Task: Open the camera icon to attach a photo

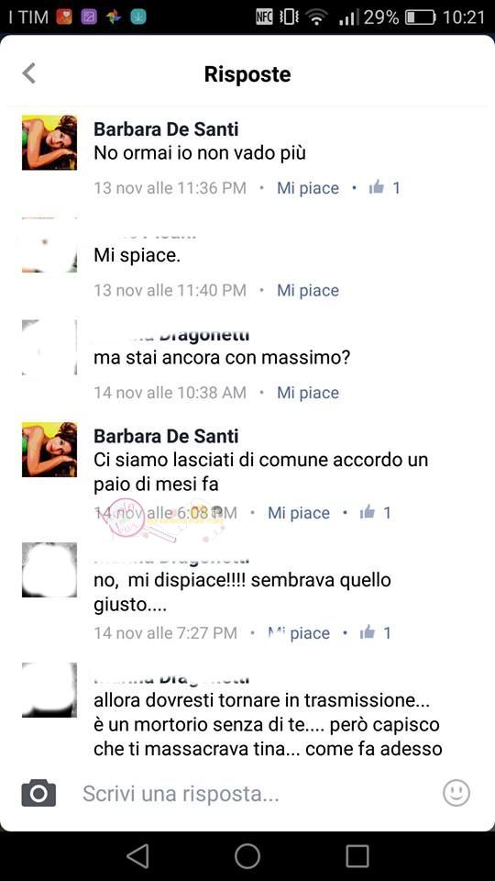Action: (38, 793)
